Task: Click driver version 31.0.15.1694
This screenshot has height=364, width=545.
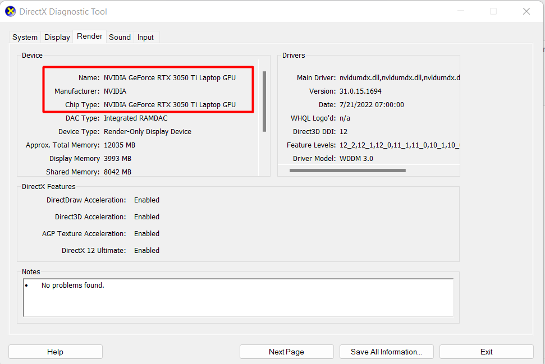Action: 360,91
